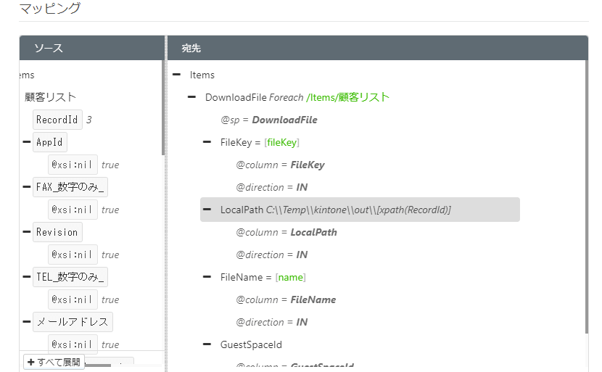
Task: Collapse the FileKey node in destination
Action: coord(207,142)
